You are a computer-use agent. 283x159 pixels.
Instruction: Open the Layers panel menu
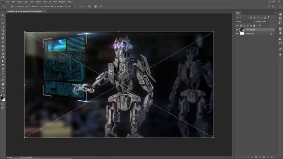(275, 13)
